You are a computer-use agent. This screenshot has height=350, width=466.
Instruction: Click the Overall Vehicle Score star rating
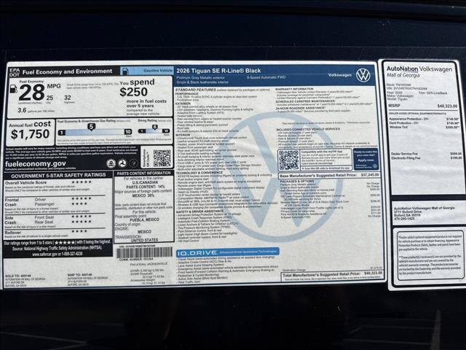point(82,182)
